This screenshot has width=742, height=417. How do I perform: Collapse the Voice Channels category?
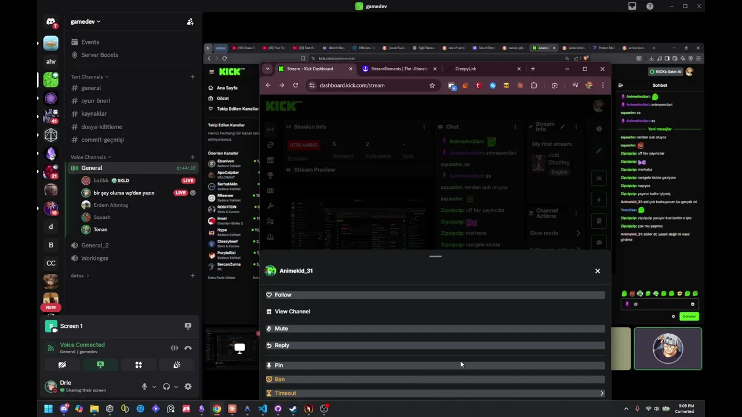[90, 157]
